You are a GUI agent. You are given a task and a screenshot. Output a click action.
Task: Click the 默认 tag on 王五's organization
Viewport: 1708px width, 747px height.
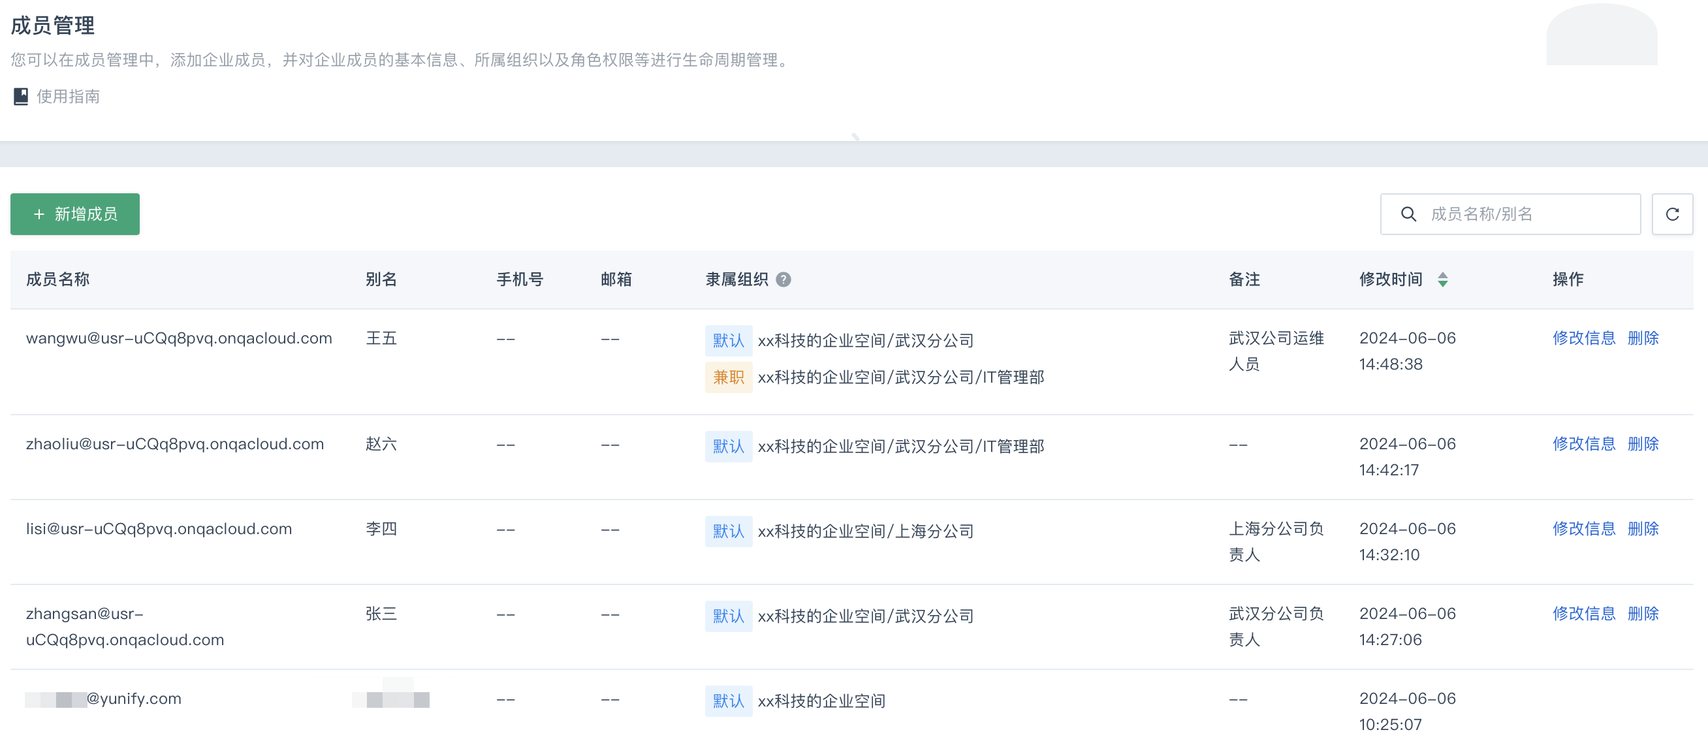point(728,340)
